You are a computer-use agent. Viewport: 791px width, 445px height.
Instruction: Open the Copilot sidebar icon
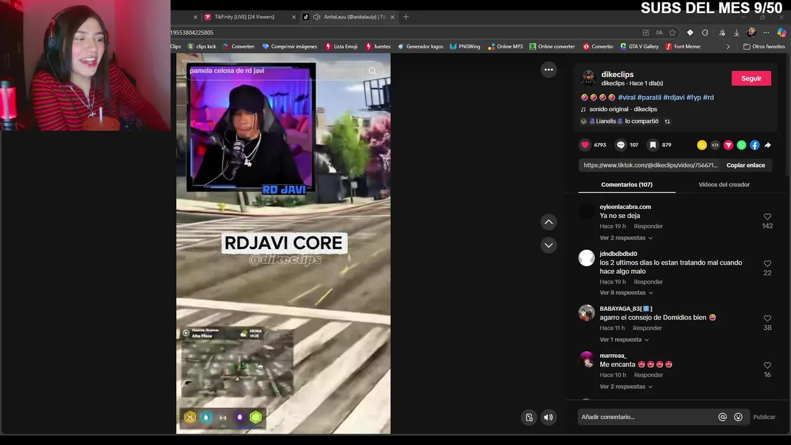click(782, 33)
